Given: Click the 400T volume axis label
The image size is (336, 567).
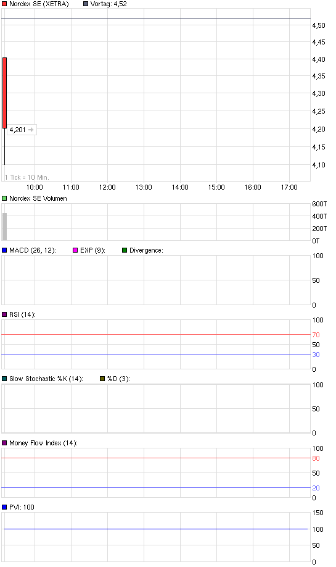Looking at the screenshot, I should [319, 216].
